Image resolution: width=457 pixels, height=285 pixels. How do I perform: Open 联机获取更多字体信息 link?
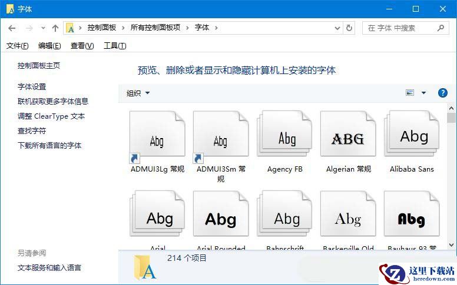pos(53,101)
